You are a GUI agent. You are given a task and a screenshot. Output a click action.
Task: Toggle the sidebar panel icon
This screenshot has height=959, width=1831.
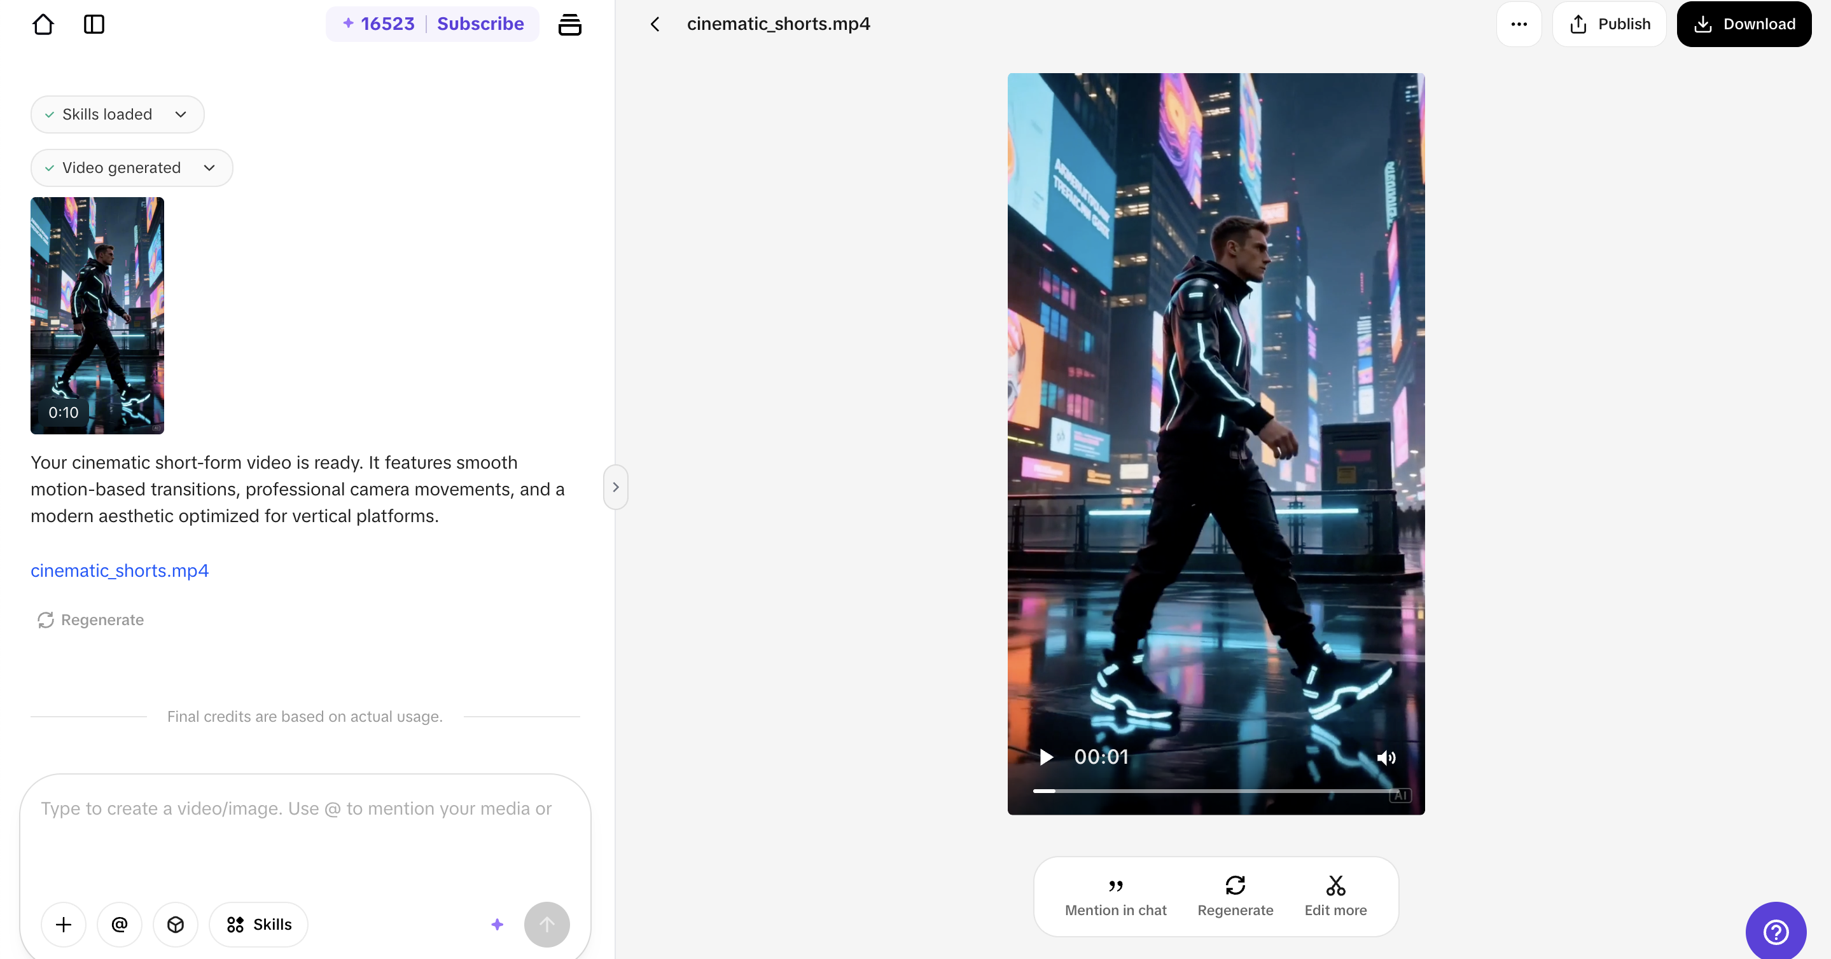coord(94,24)
